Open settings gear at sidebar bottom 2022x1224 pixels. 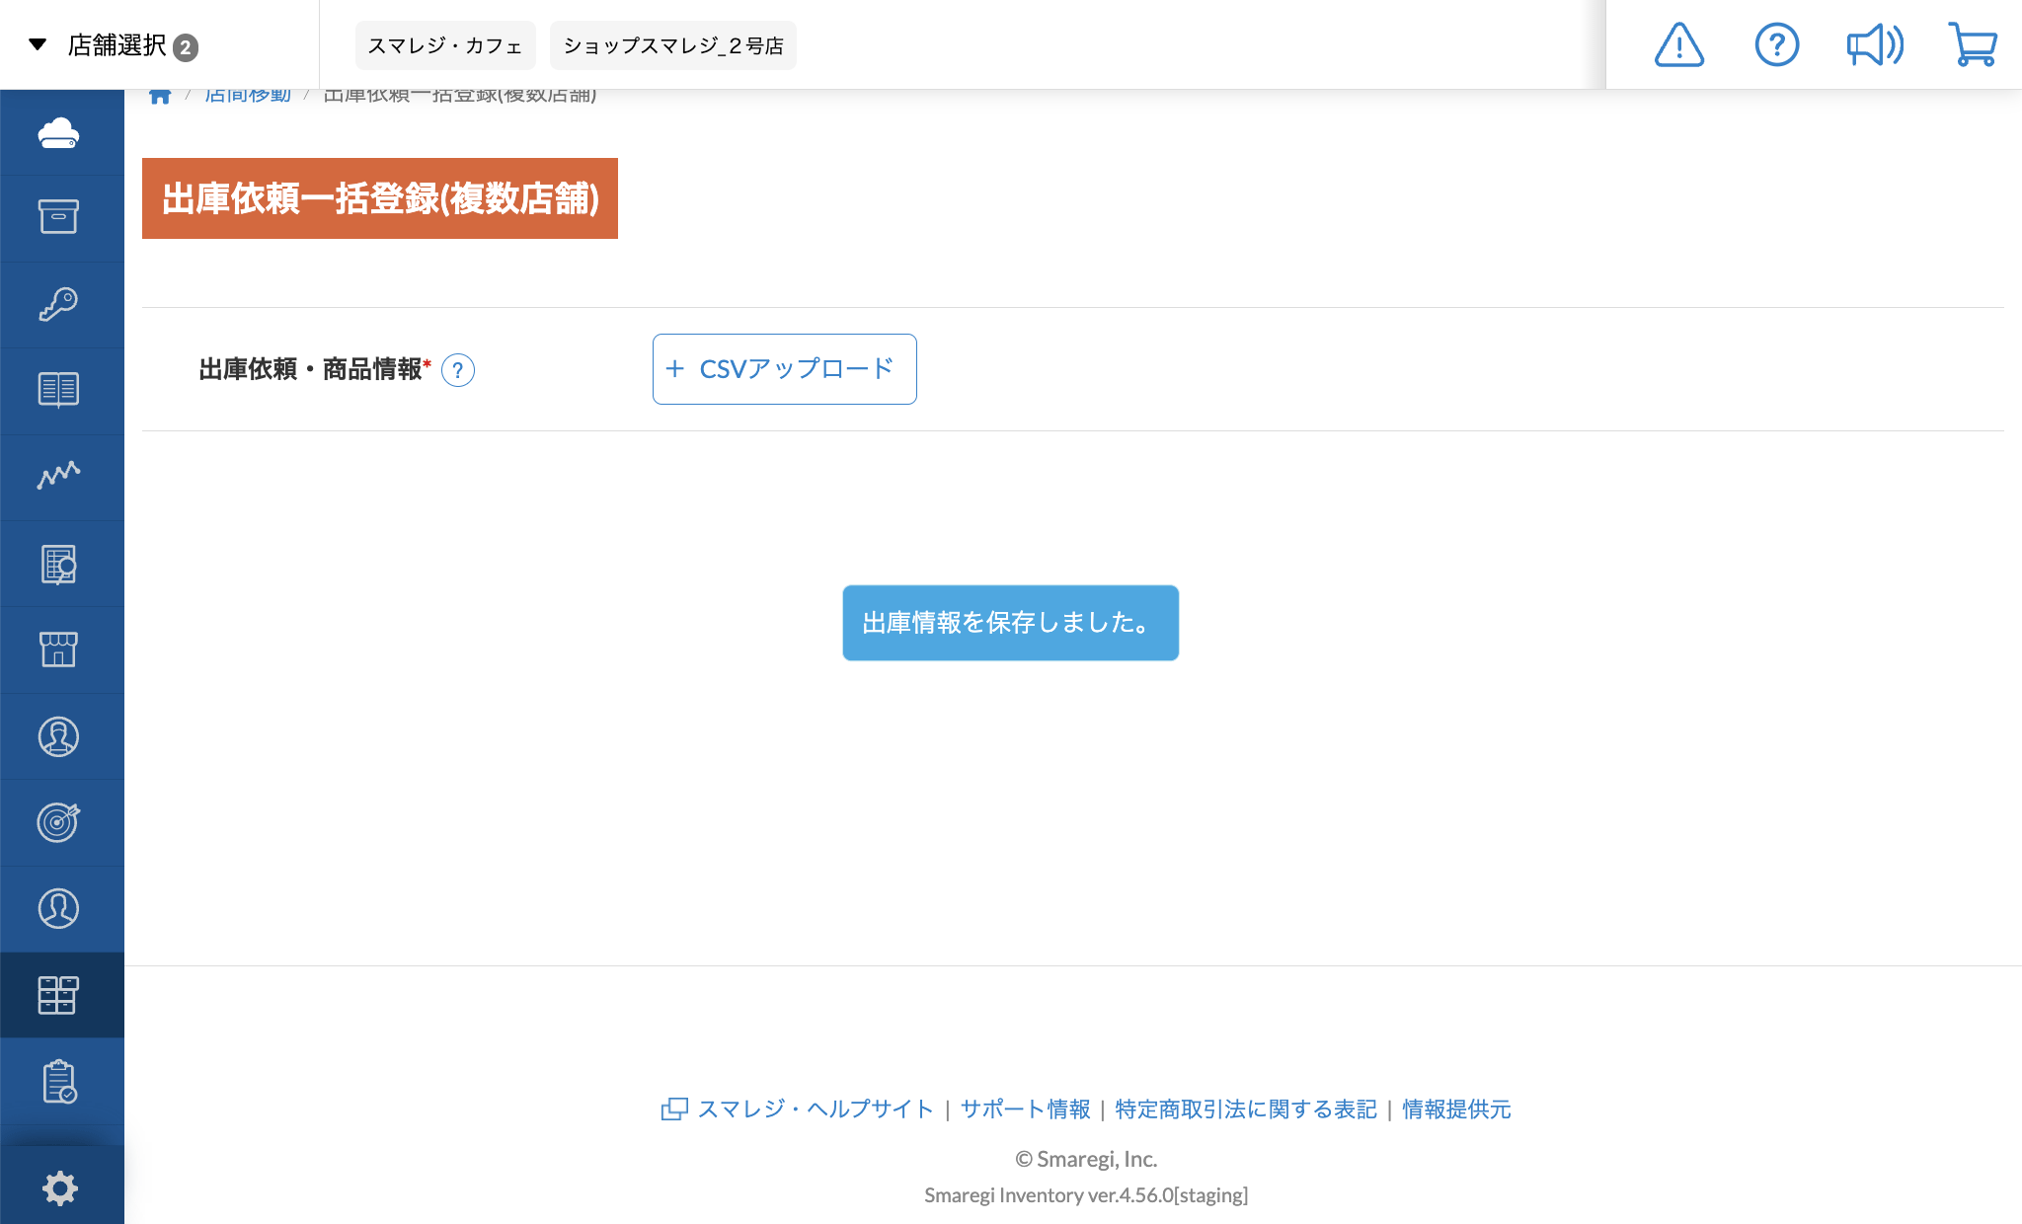point(59,1187)
